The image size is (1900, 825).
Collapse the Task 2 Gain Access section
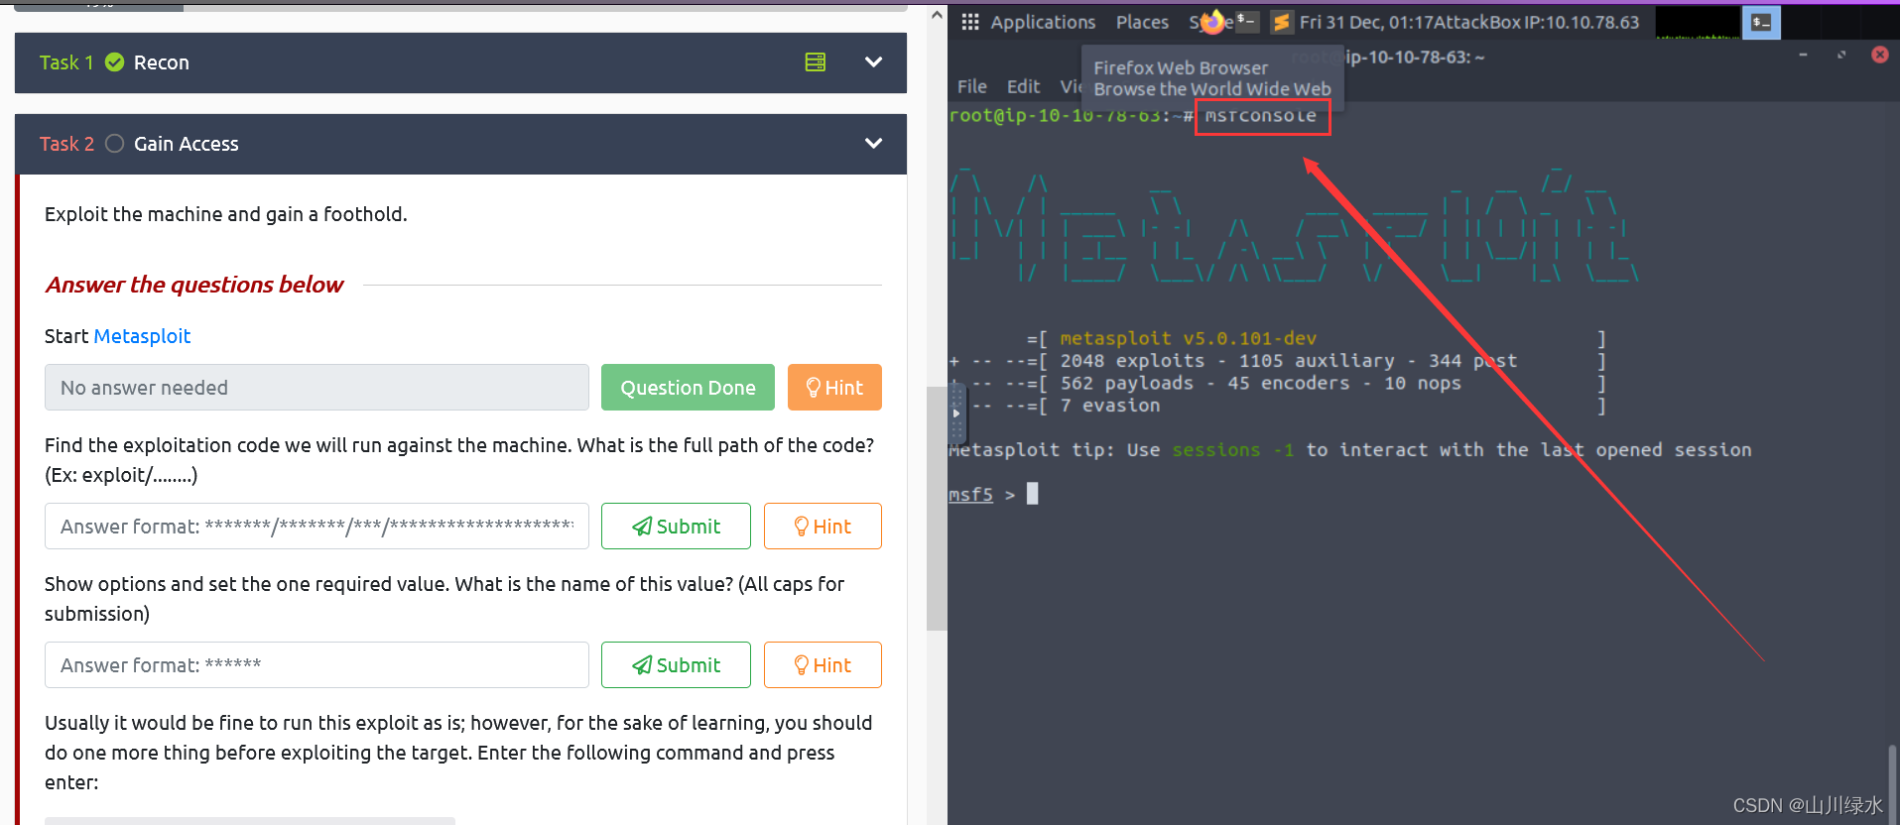click(x=873, y=144)
